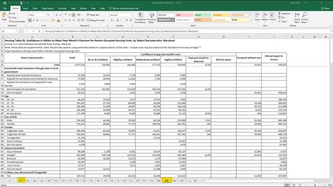
Task: Toggle Italic formatting
Action: (33, 20)
